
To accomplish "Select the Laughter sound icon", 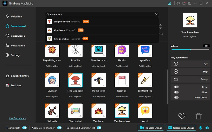I will click(52, 80).
